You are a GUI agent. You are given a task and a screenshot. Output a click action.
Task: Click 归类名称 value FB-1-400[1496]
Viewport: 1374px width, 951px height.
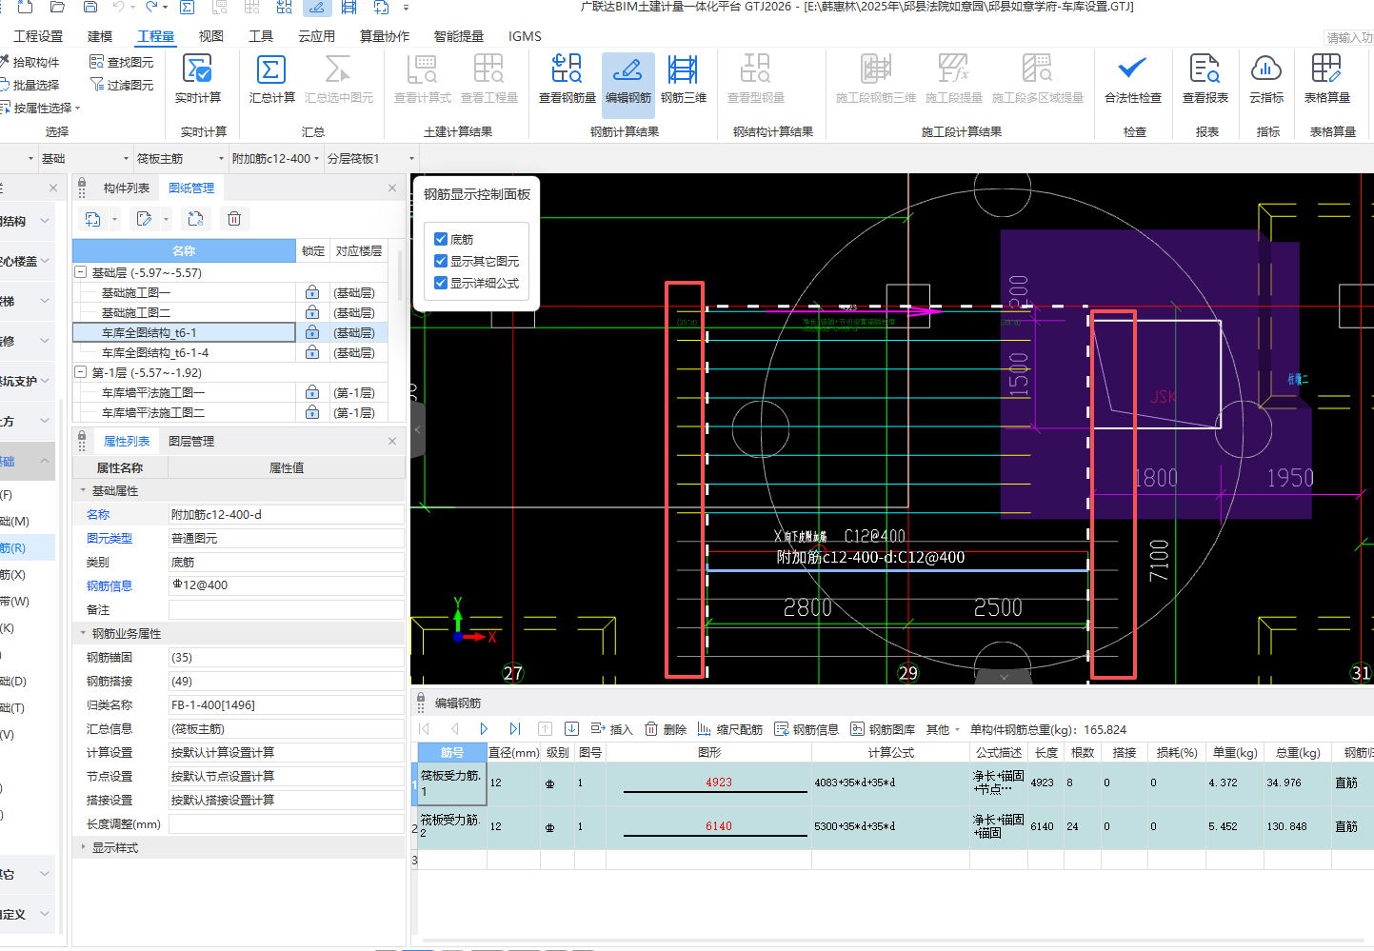tap(286, 704)
